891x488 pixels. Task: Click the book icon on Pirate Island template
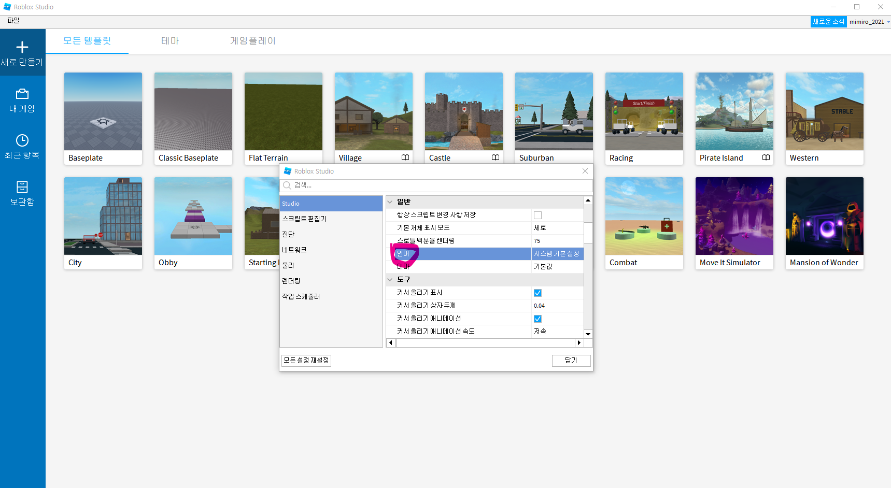pyautogui.click(x=766, y=157)
